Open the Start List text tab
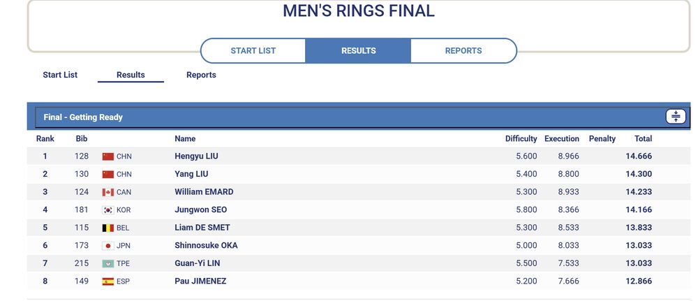Viewport: 698px width, 301px height. point(60,75)
